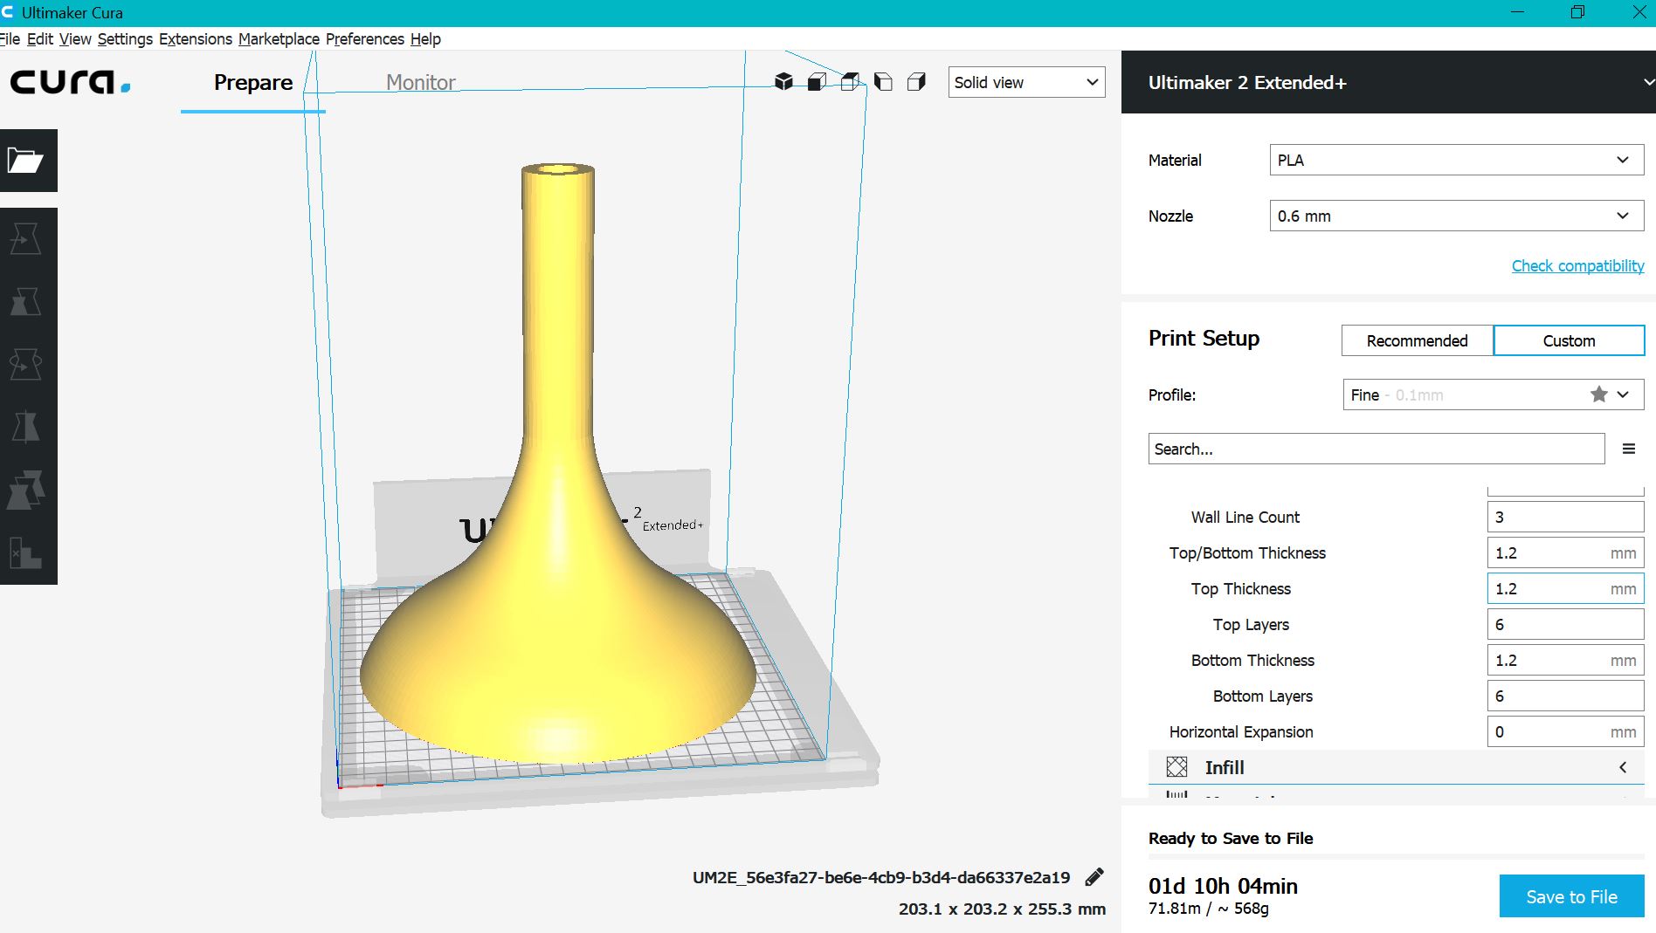1656x933 pixels.
Task: Click the Top Thickness field
Action: [x=1565, y=588]
